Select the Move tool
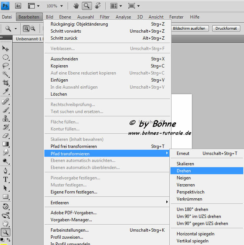This screenshot has width=244, height=245. (x=6, y=49)
